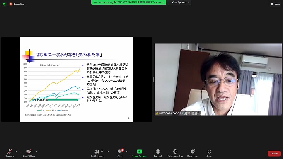Click the green Share Screen button
The width and height of the screenshot is (283, 159).
(139, 153)
